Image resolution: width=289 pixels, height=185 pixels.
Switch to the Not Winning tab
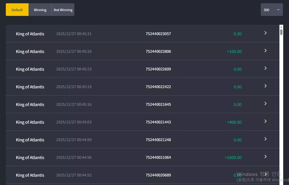tap(63, 10)
